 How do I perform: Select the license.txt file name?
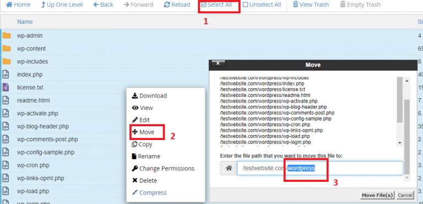[x=30, y=87]
